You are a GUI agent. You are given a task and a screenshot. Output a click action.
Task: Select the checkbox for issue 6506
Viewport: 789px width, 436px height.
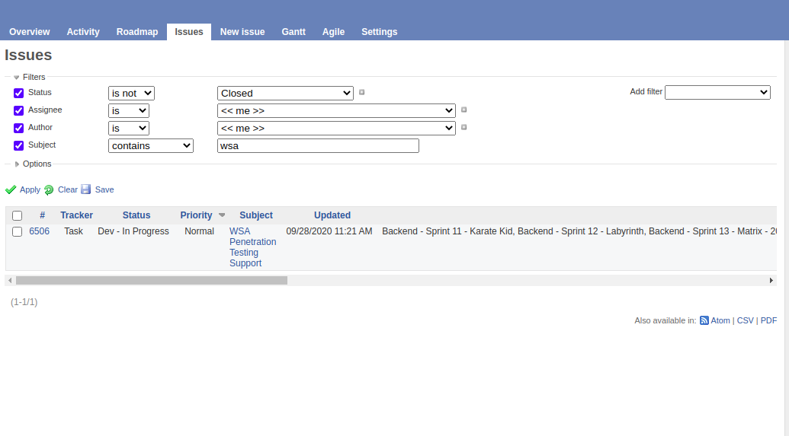18,232
